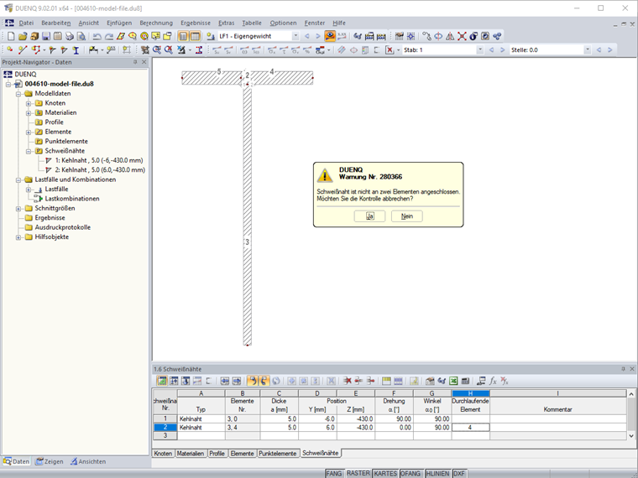Click the New file icon
The width and height of the screenshot is (638, 478).
coord(11,36)
